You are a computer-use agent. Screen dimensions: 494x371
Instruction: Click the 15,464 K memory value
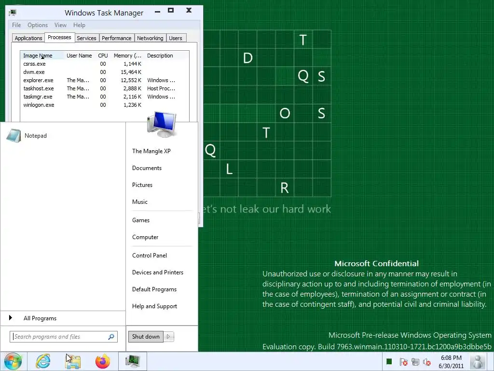coord(131,72)
